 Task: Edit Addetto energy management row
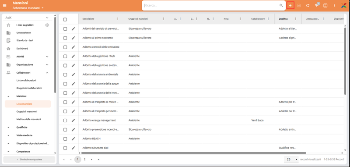click(x=73, y=121)
